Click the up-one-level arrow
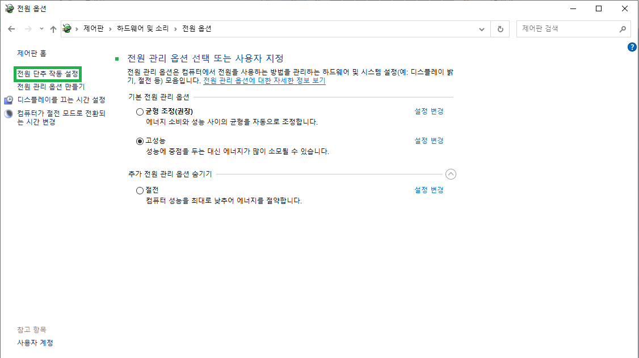Image resolution: width=639 pixels, height=358 pixels. click(53, 29)
